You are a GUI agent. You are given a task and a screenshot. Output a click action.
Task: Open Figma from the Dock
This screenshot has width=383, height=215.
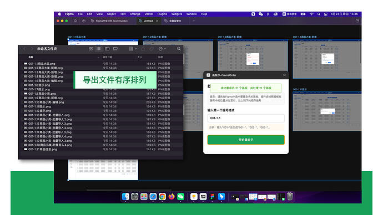pyautogui.click(x=212, y=197)
